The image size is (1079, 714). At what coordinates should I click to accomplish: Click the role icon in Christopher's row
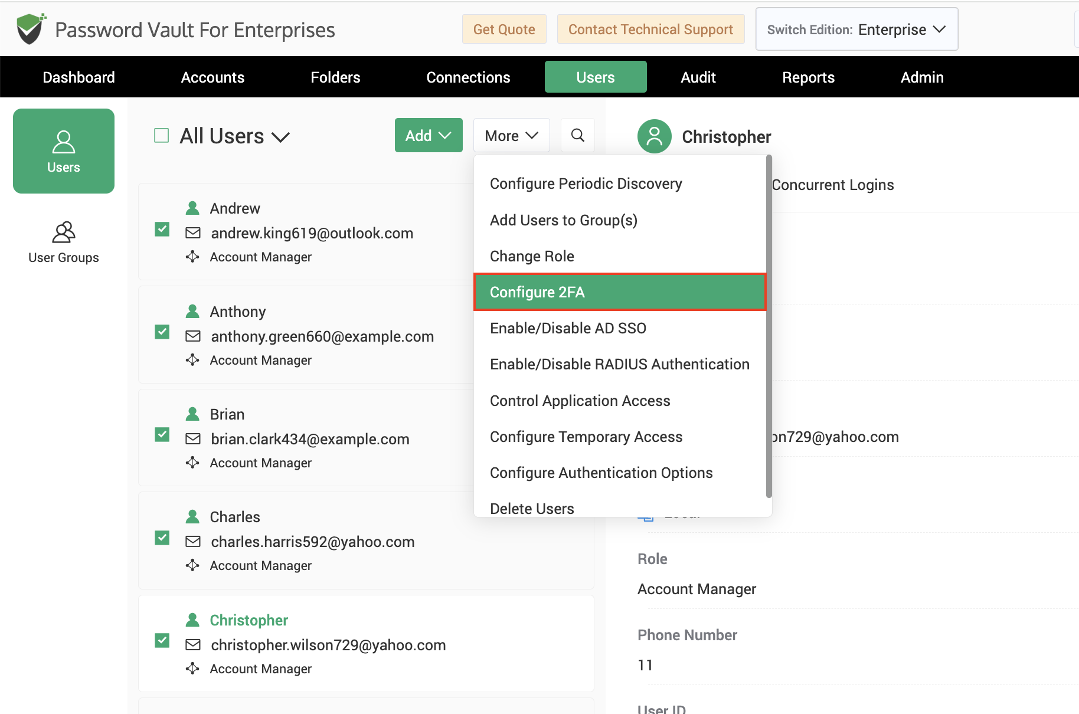[x=192, y=669]
